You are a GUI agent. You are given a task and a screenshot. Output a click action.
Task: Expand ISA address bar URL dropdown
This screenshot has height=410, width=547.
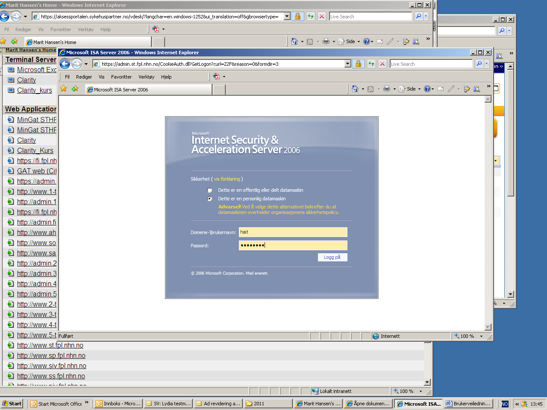click(x=347, y=64)
